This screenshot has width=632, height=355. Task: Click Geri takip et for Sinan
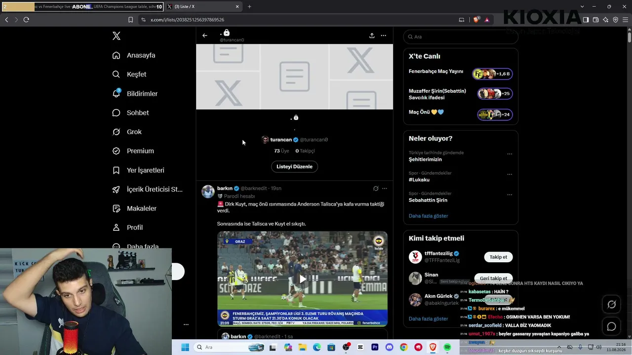(x=493, y=278)
